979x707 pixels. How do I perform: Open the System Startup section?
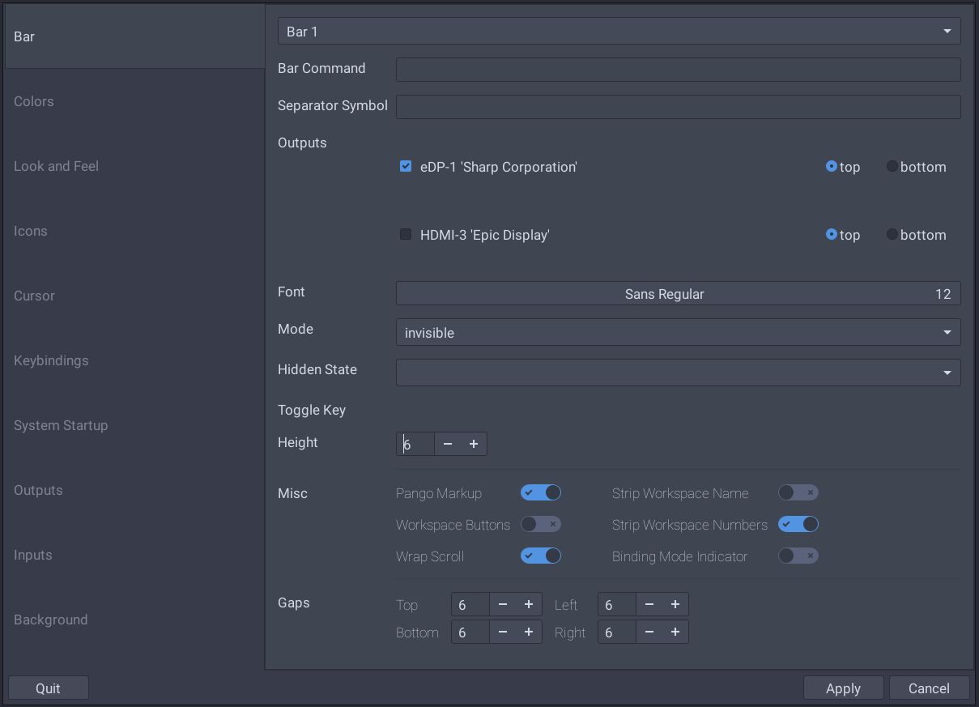[x=61, y=425]
